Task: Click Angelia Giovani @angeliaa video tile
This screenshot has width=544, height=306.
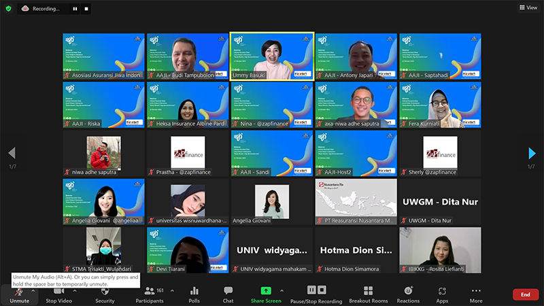Action: point(103,201)
